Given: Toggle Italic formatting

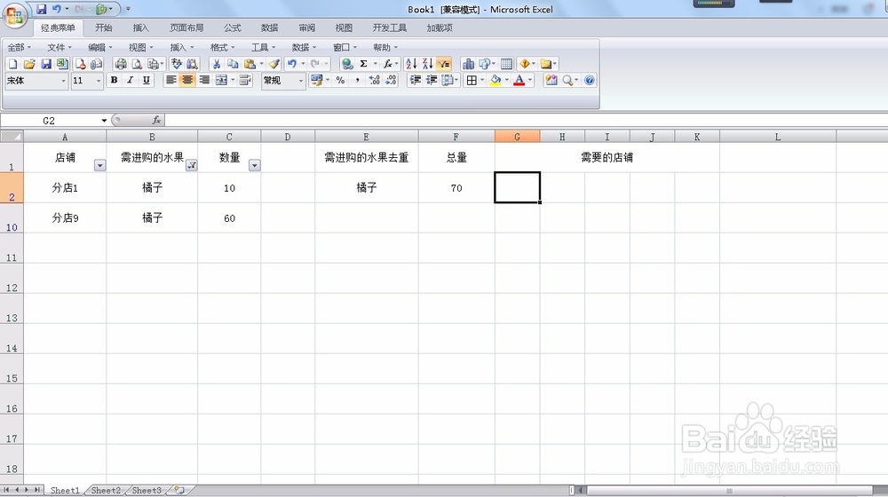Looking at the screenshot, I should [131, 81].
